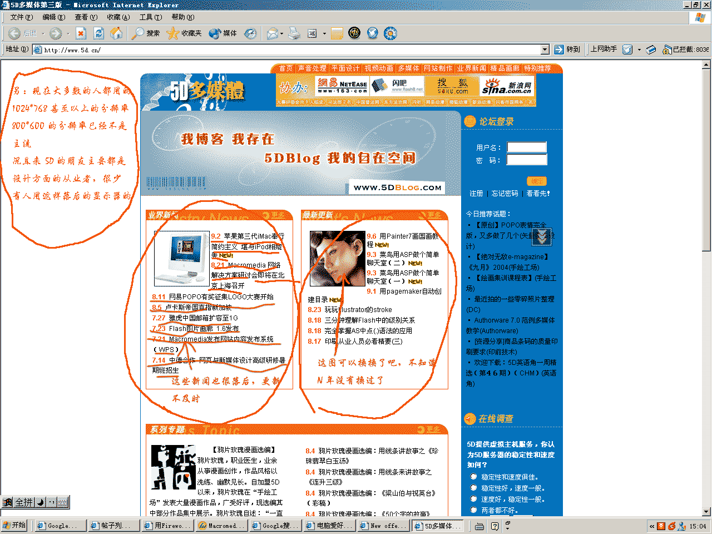This screenshot has height=534, width=712.
Task: Open the 收藏 menu
Action: (118, 17)
